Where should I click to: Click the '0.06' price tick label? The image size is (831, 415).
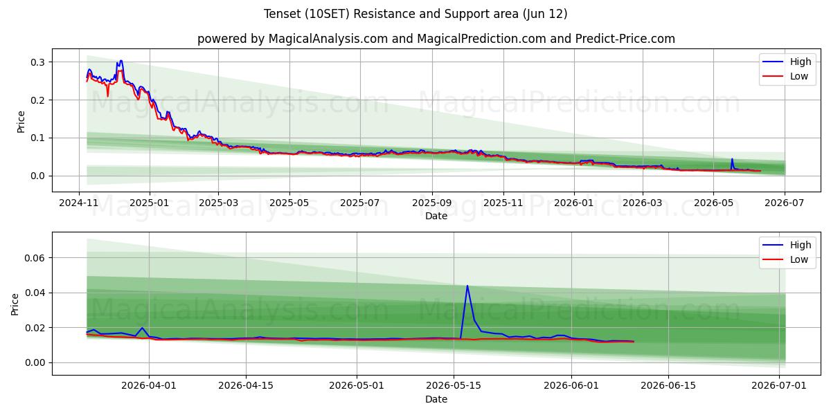pyautogui.click(x=35, y=258)
